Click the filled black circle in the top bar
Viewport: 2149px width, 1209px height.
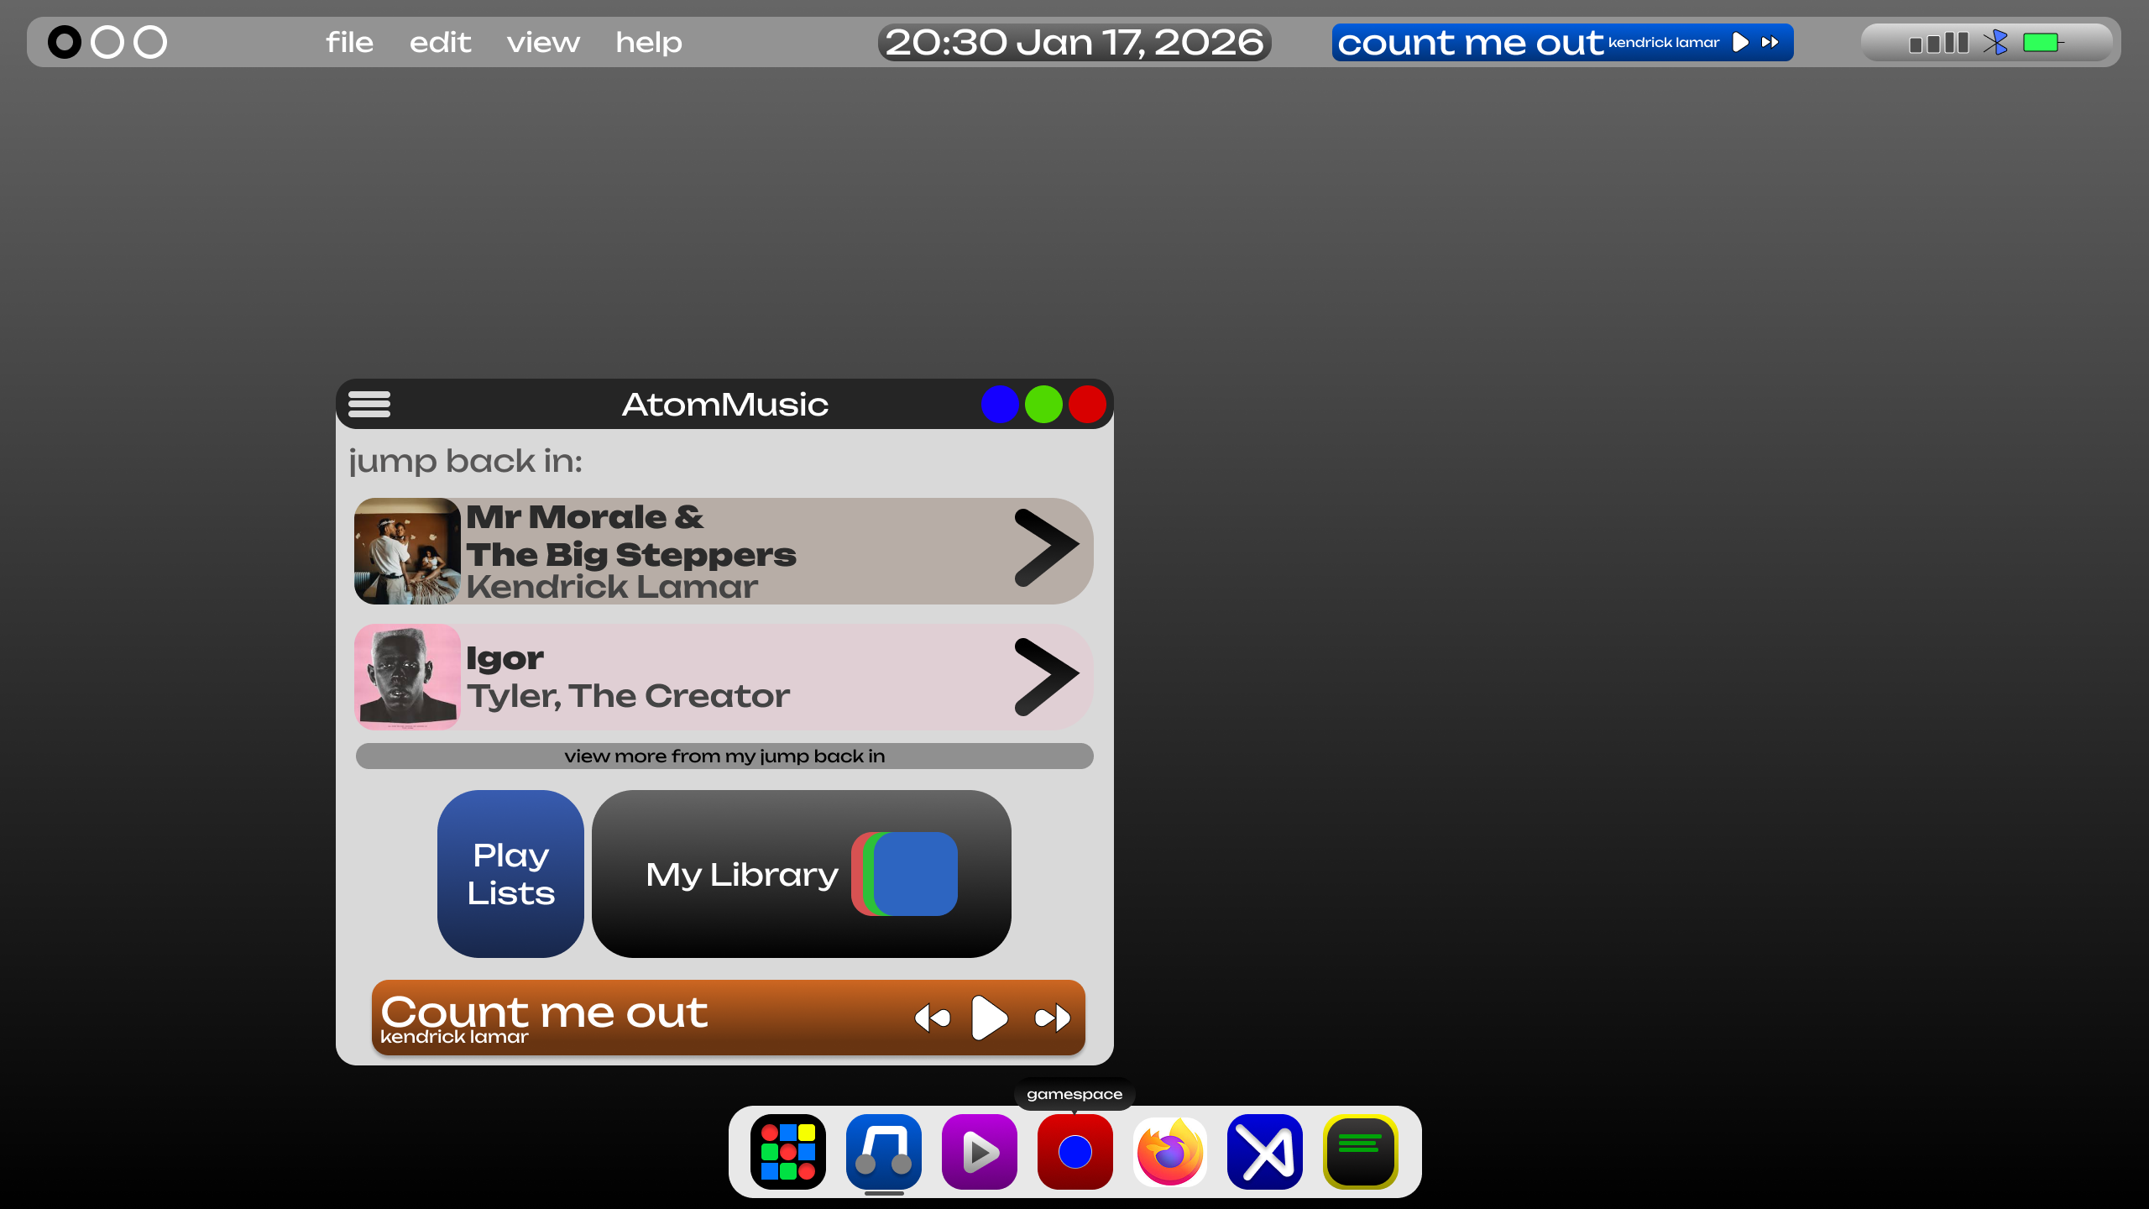(x=65, y=42)
